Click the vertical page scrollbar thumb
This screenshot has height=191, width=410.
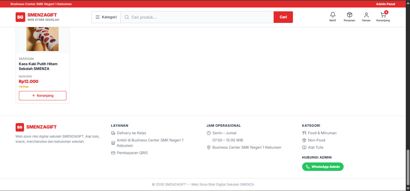(408, 168)
